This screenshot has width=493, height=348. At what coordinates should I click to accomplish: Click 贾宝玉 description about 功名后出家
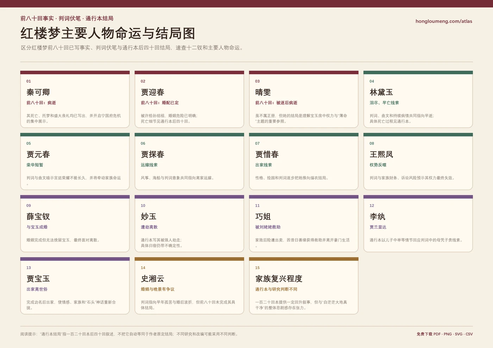pos(71,305)
